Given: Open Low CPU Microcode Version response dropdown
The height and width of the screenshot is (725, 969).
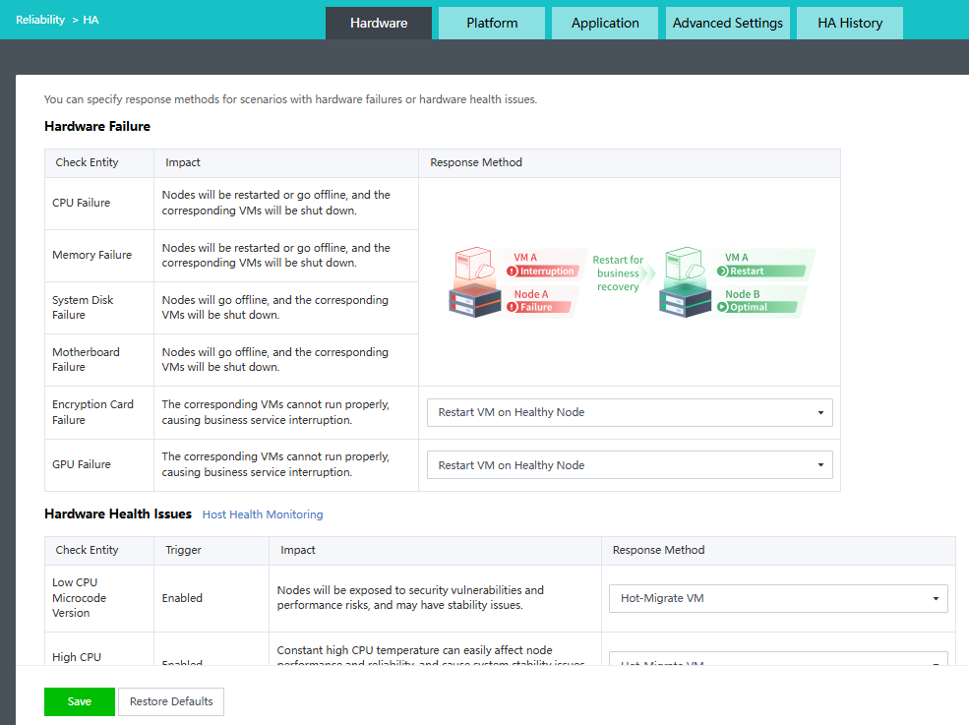Looking at the screenshot, I should tap(778, 598).
